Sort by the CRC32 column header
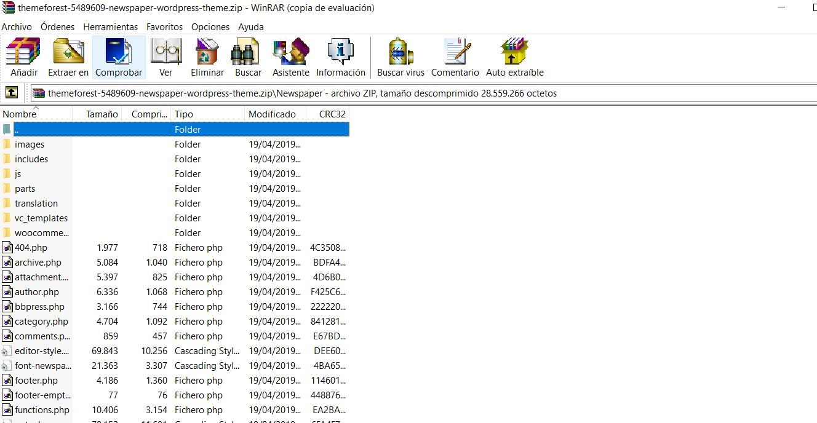 pos(328,114)
